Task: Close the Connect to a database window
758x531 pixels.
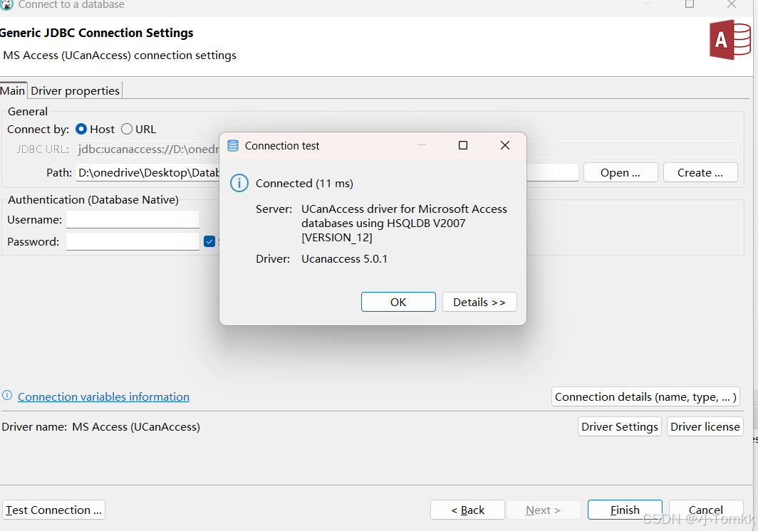Action: tap(732, 4)
